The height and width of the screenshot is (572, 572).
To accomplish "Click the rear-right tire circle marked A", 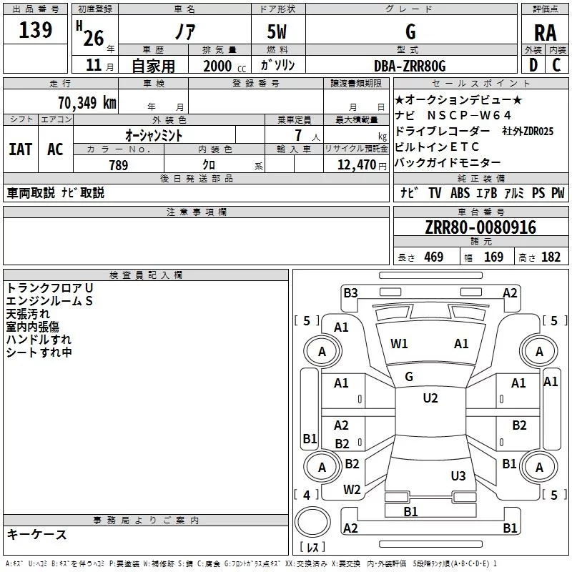I will pos(539,467).
